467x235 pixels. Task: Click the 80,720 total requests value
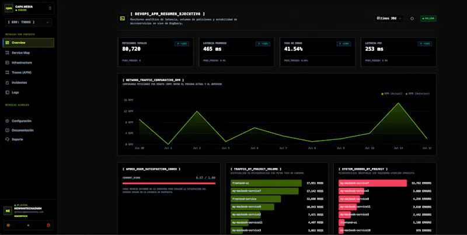click(131, 49)
